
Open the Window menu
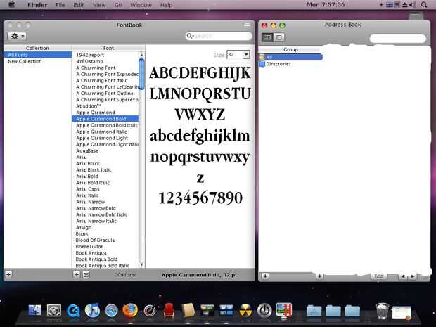point(141,5)
